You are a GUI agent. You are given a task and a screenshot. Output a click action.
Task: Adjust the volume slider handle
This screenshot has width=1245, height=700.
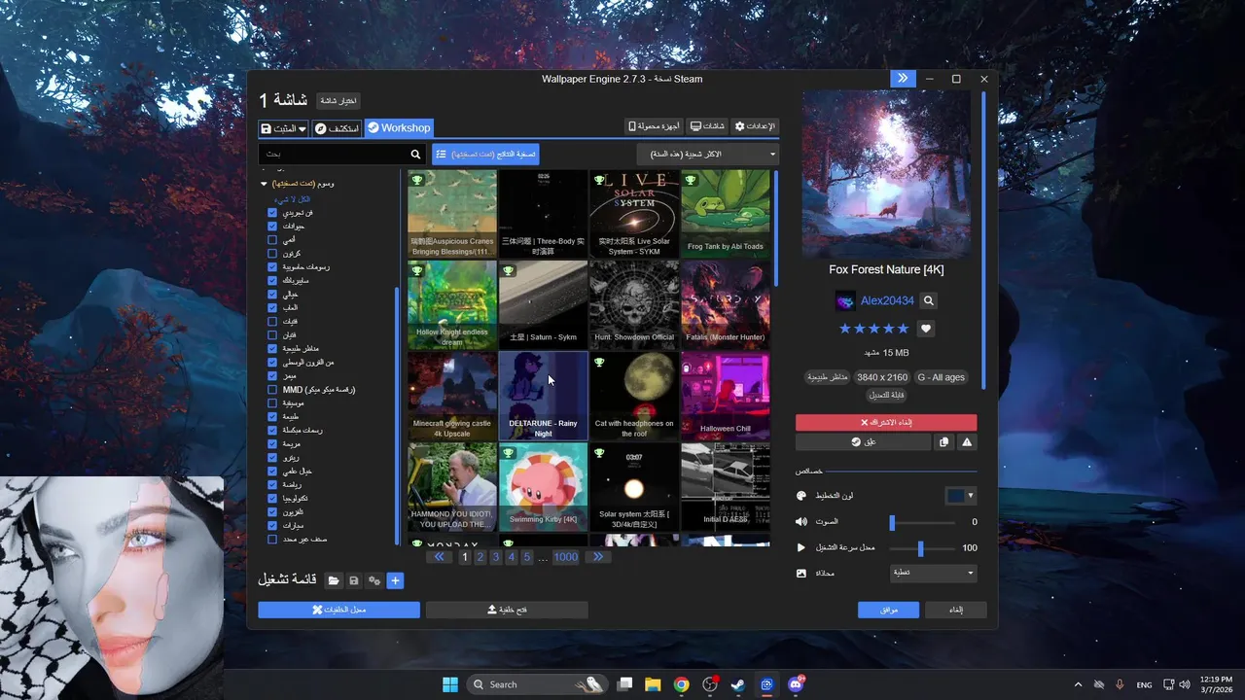pyautogui.click(x=892, y=522)
